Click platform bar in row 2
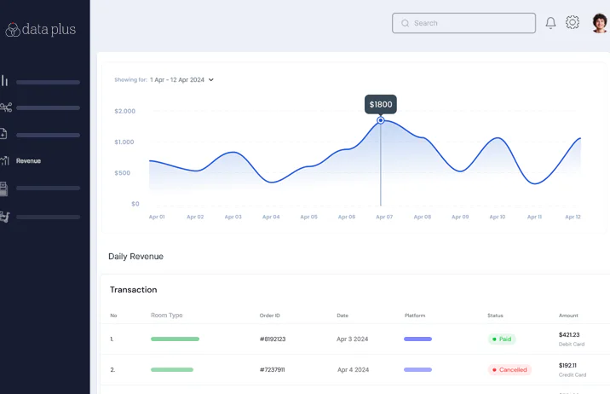 click(x=417, y=370)
